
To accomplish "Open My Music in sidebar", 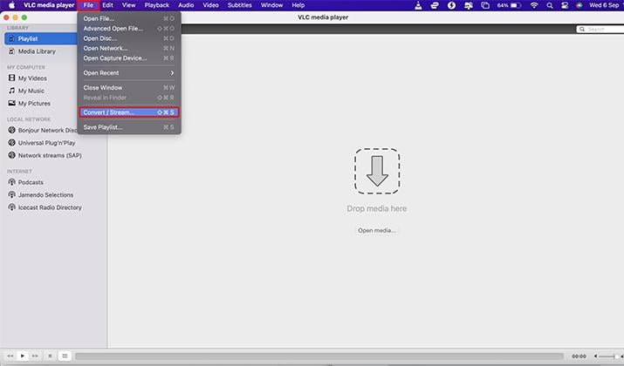I will coord(31,91).
